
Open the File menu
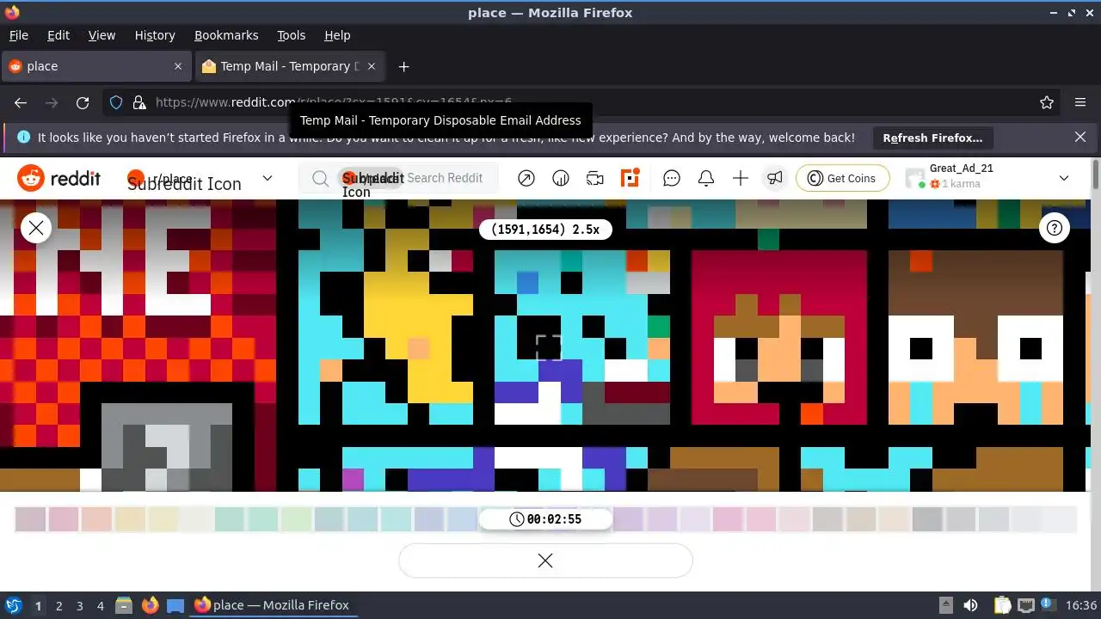tap(19, 35)
